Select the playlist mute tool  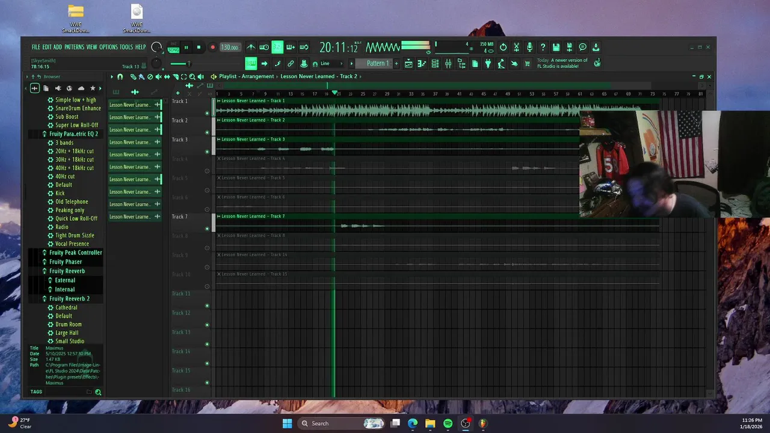[158, 76]
